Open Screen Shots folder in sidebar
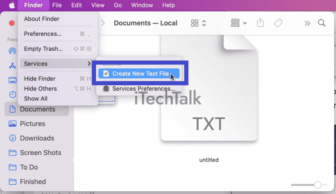The image size is (336, 194). coord(37,153)
